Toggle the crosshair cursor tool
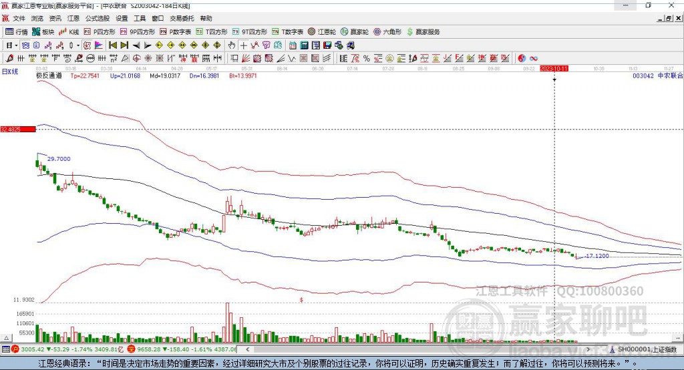 pos(243,45)
